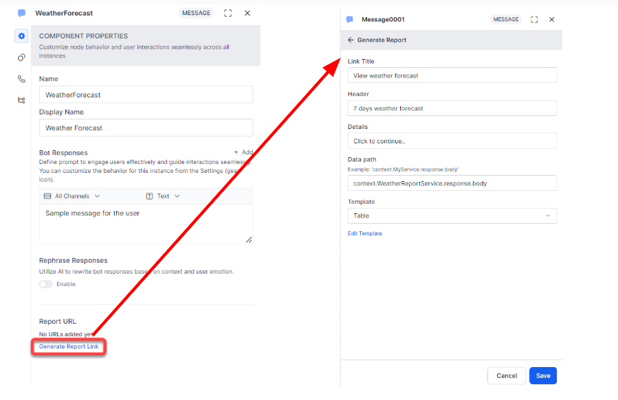This screenshot has width=618, height=400.
Task: Go back using Generate Report arrow
Action: 351,40
